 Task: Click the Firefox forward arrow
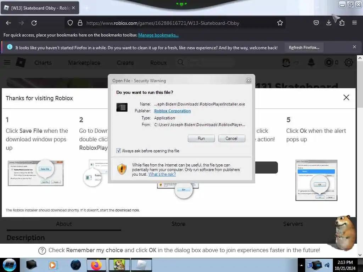point(21,23)
